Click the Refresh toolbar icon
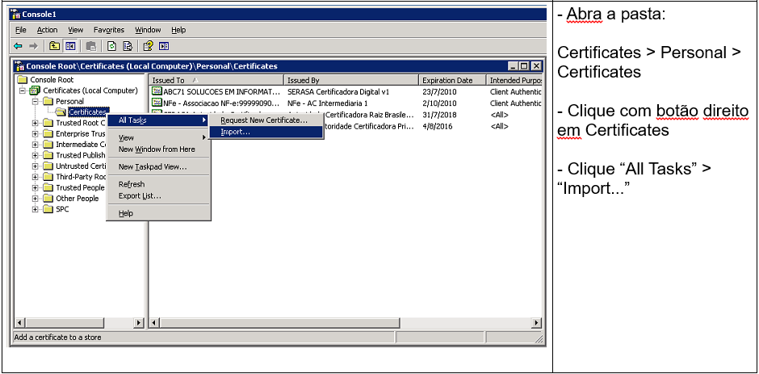The width and height of the screenshot is (759, 374). coord(111,46)
